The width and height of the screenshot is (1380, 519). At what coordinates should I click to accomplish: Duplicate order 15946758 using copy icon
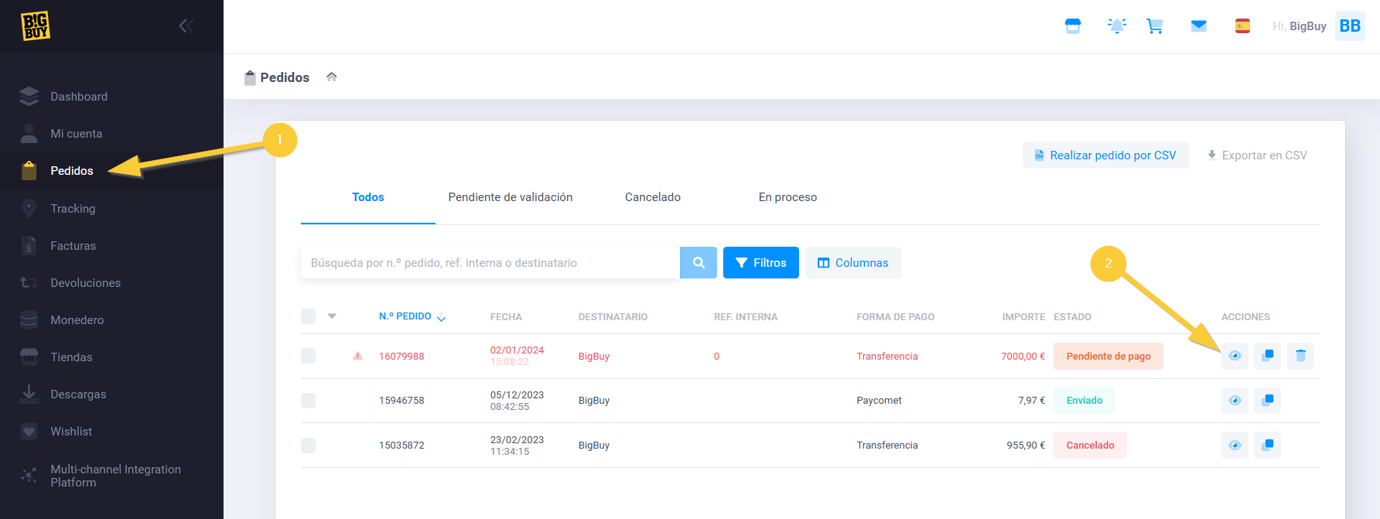pos(1267,401)
